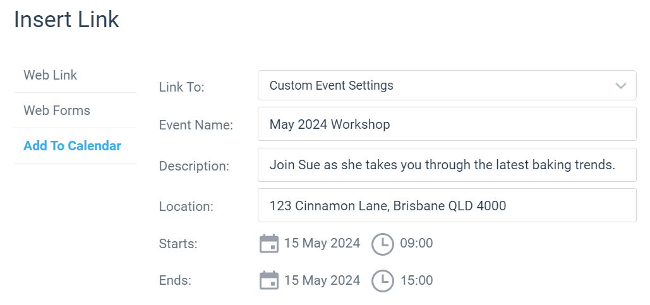Click the Ends date calendar icon
Viewport: 650px width, 305px height.
(x=269, y=280)
